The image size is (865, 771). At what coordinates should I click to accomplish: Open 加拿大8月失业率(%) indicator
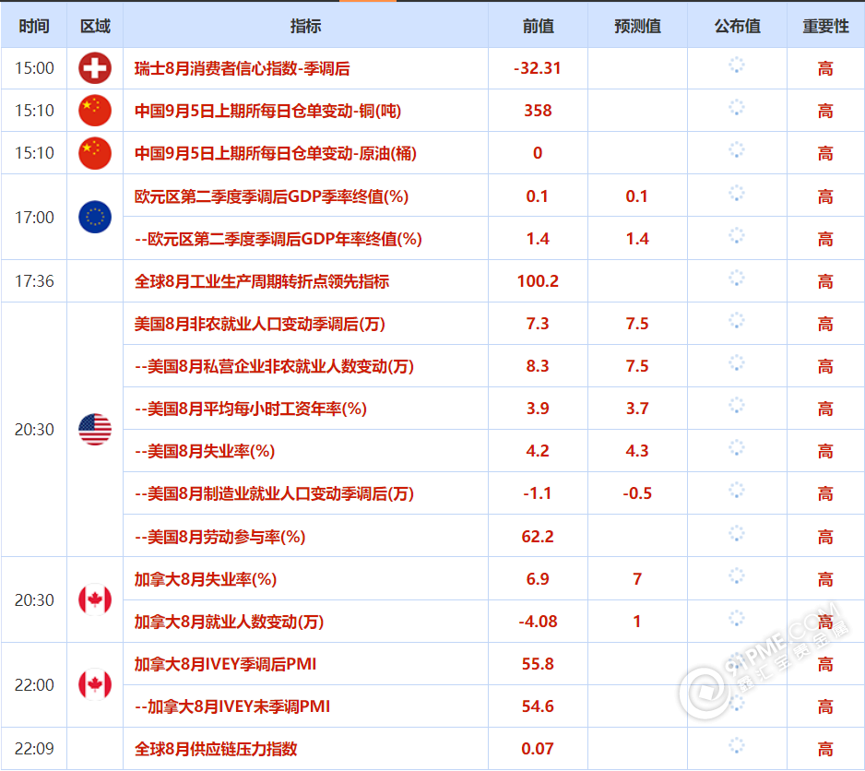(206, 579)
